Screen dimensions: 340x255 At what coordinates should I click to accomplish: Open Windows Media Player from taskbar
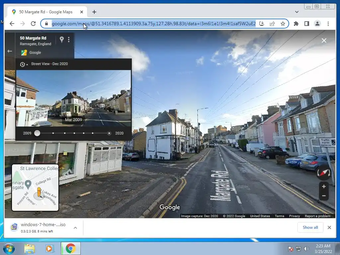click(x=49, y=249)
